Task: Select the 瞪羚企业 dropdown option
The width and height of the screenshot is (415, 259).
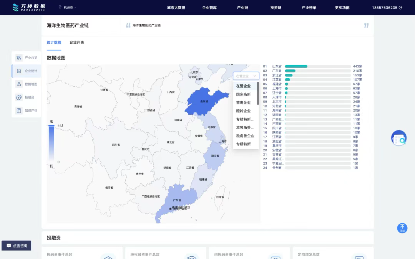Action: point(245,111)
